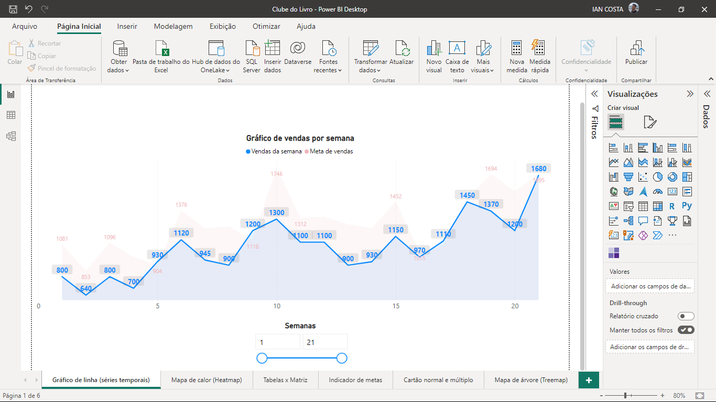Click the left handle of Semanas slider
The width and height of the screenshot is (716, 402).
click(262, 358)
